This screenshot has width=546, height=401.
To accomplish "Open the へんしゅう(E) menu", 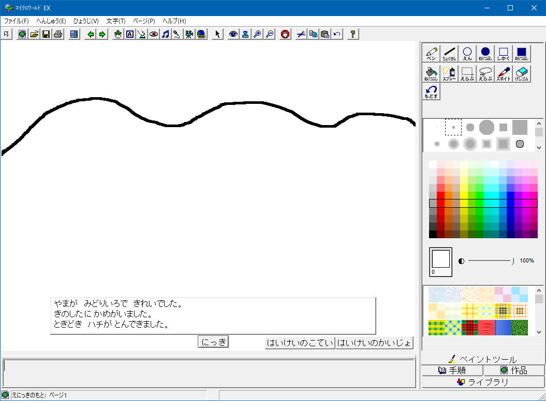I will (x=51, y=21).
